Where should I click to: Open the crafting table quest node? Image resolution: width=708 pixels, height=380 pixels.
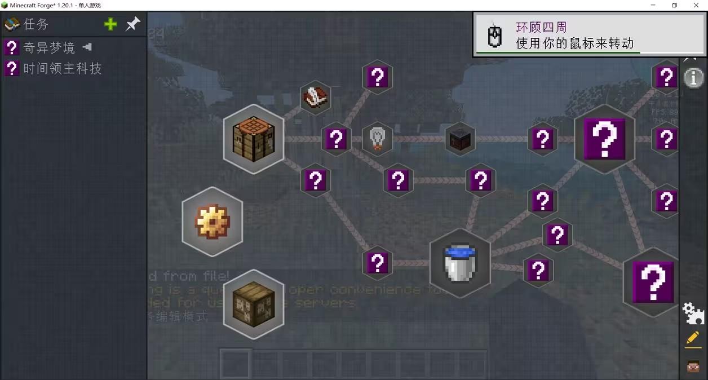[x=253, y=139]
